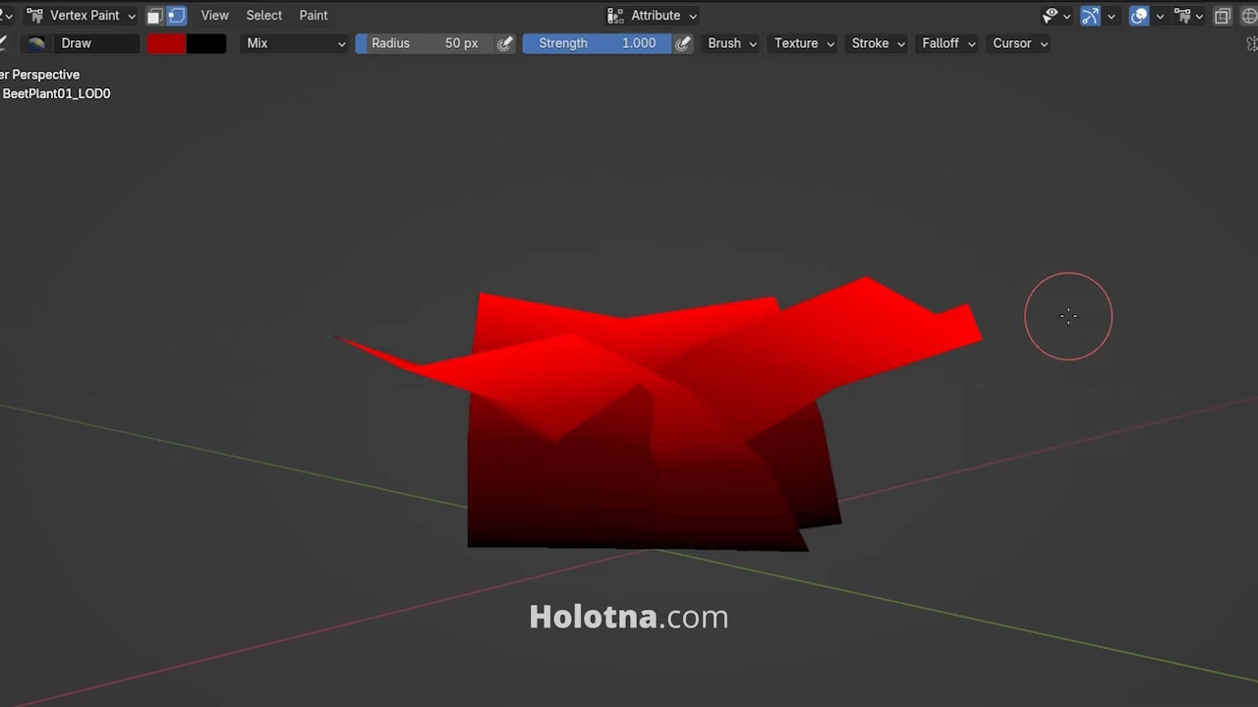Open the Mix blend mode dropdown

click(295, 43)
